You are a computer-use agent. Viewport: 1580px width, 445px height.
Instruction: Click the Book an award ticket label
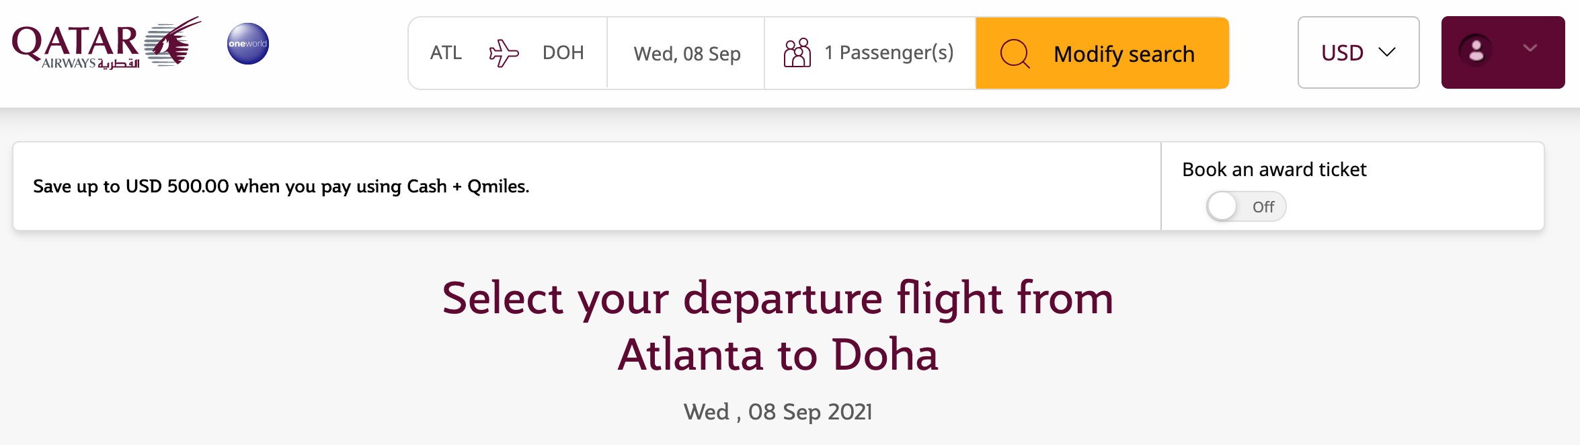pos(1273,169)
